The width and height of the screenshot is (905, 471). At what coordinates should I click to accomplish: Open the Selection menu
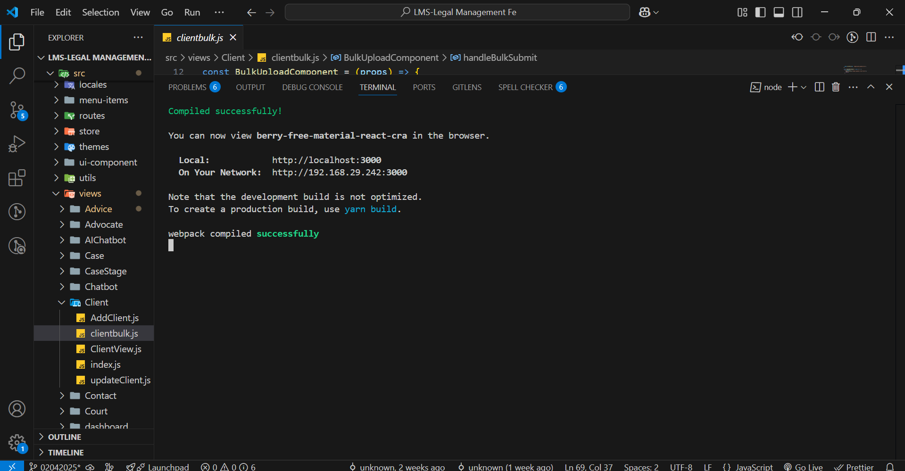click(x=100, y=12)
